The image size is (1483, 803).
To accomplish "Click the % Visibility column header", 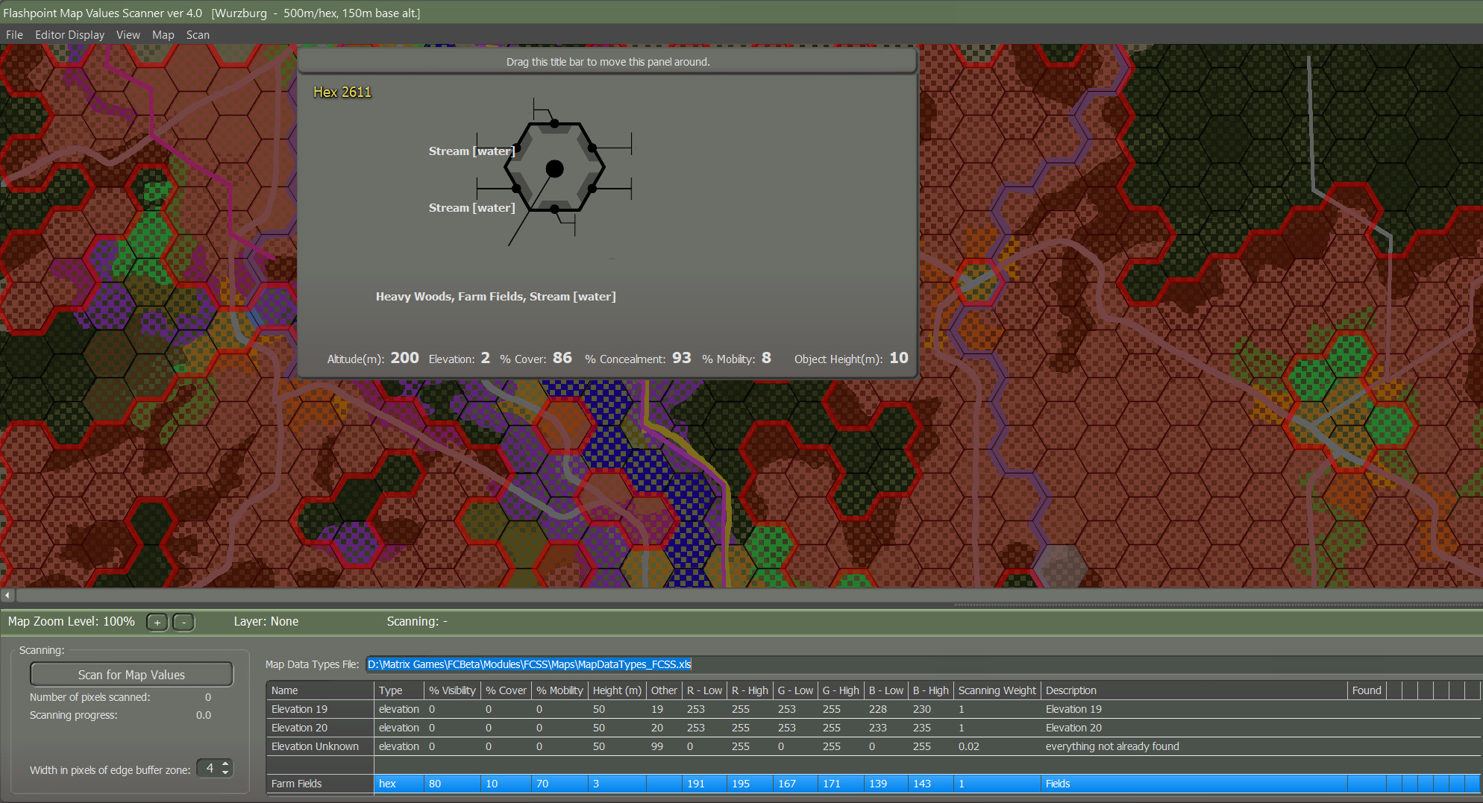I will (x=452, y=690).
